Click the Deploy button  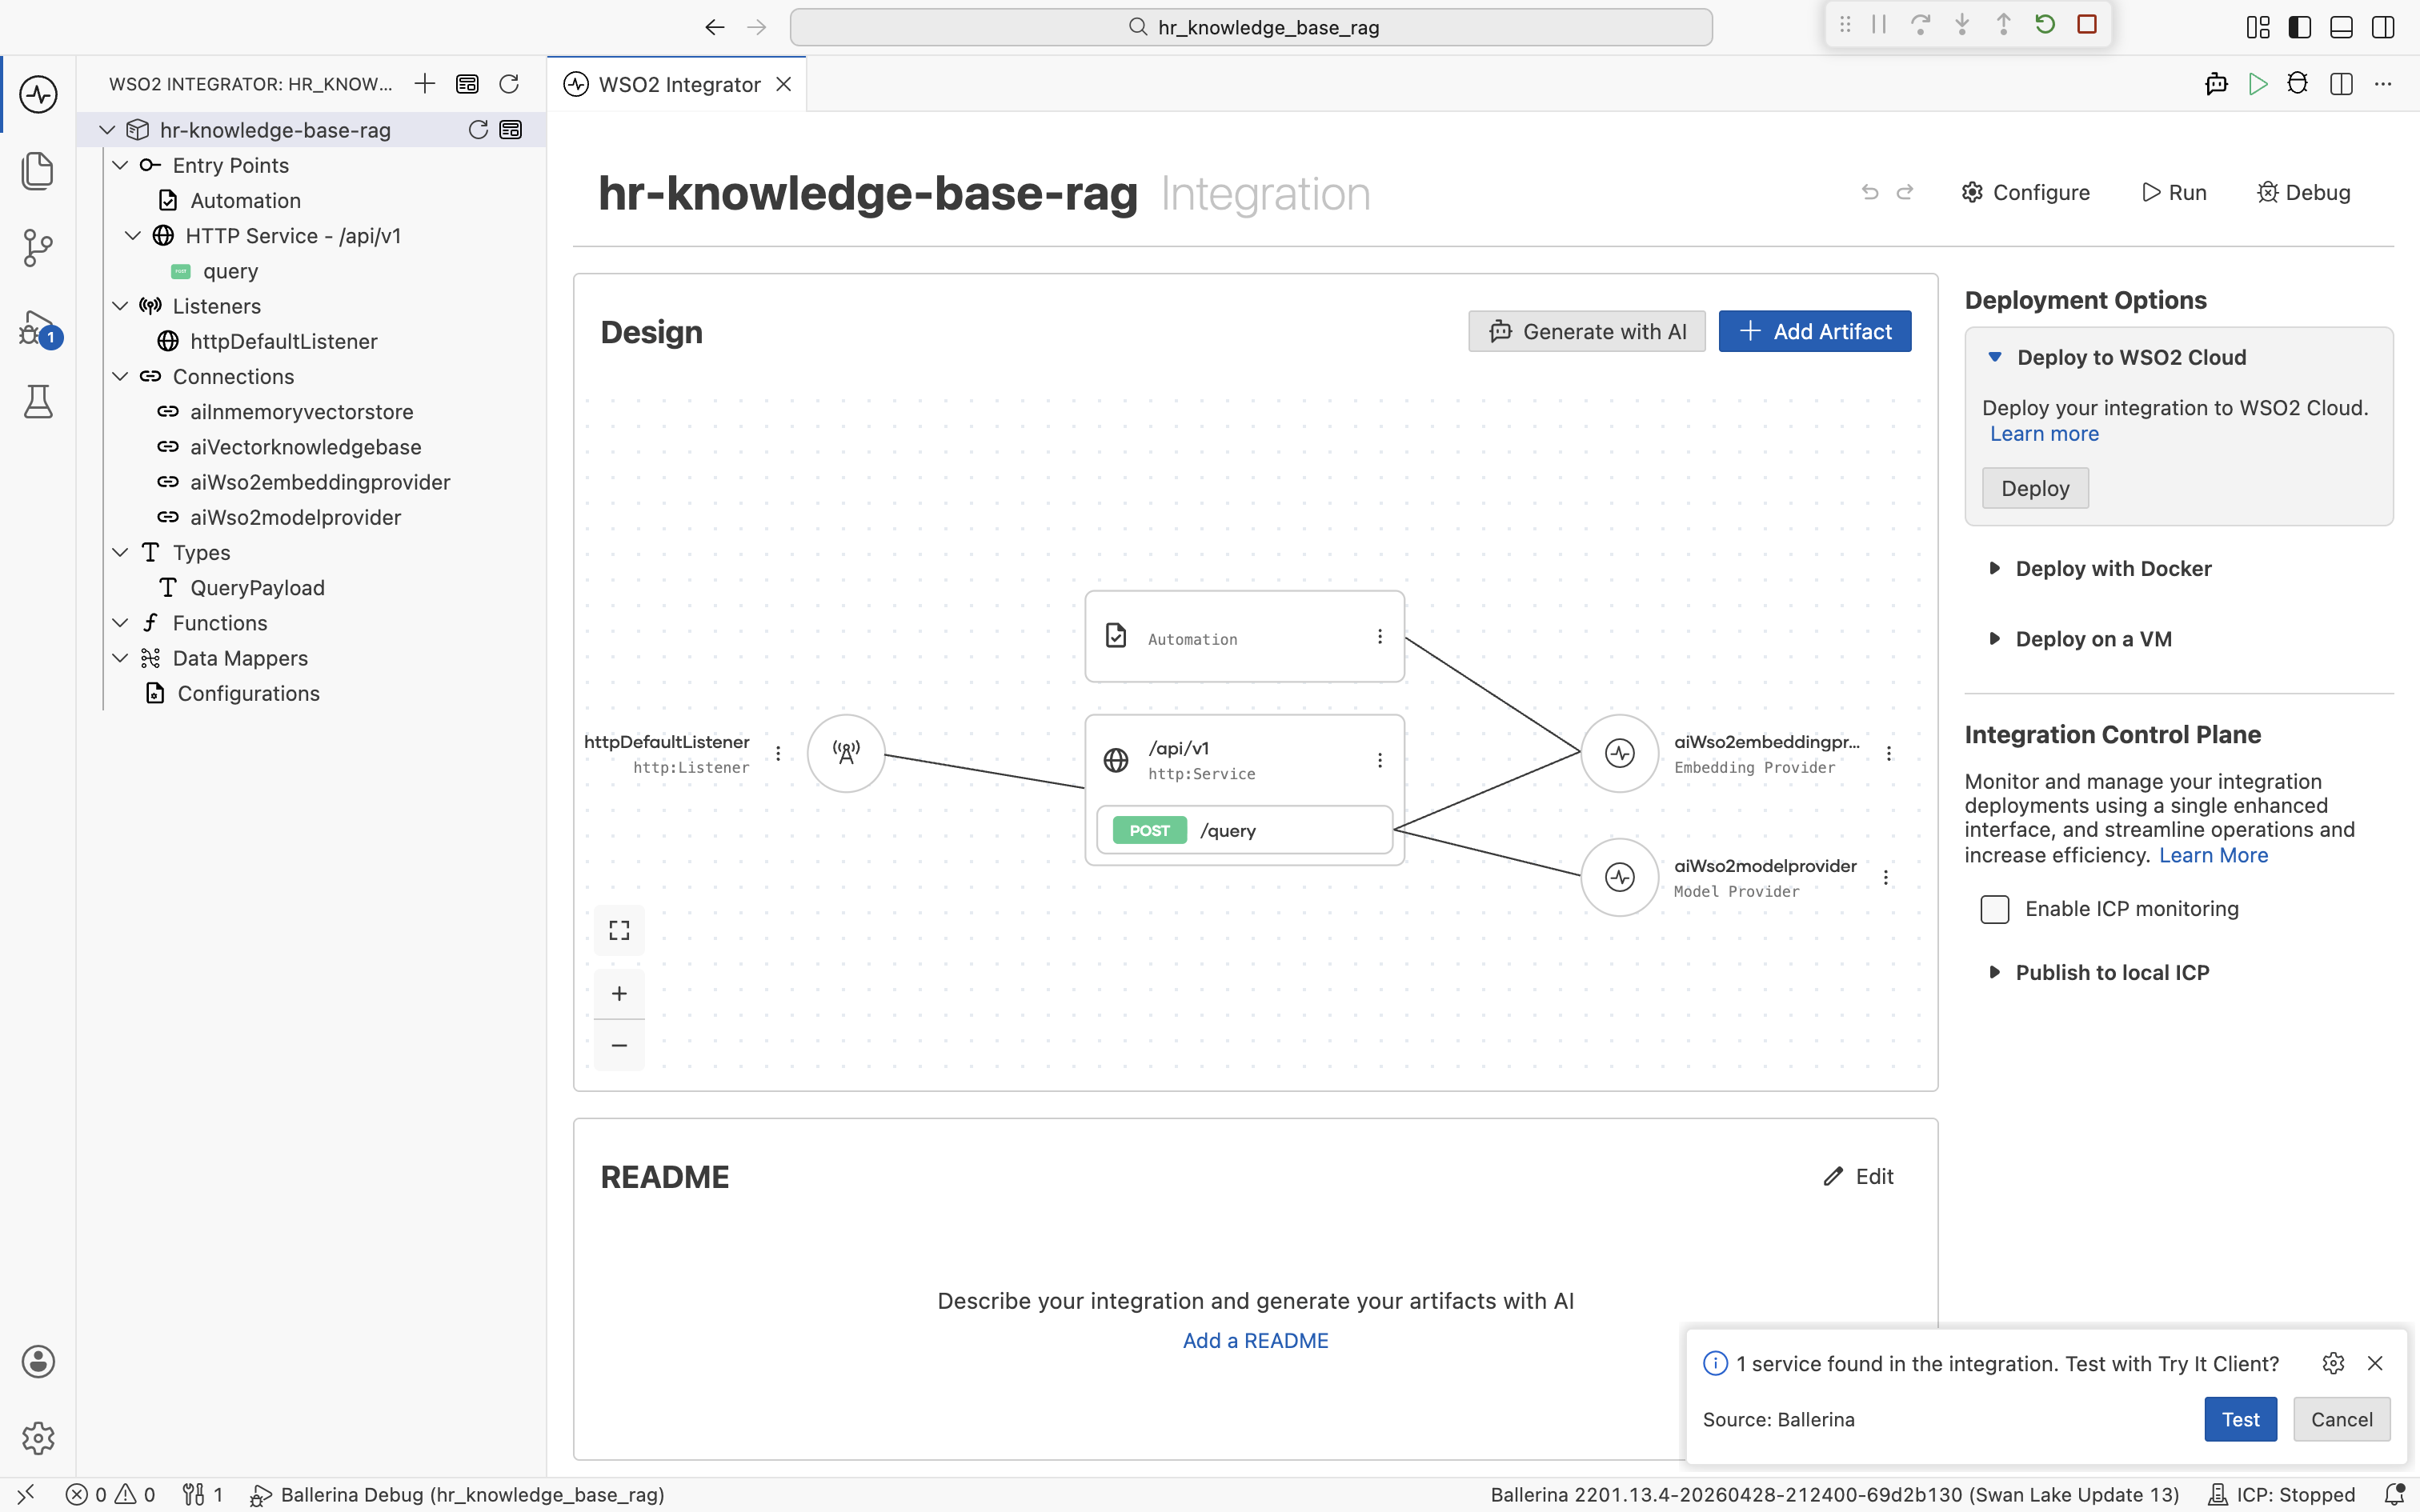(x=2035, y=489)
